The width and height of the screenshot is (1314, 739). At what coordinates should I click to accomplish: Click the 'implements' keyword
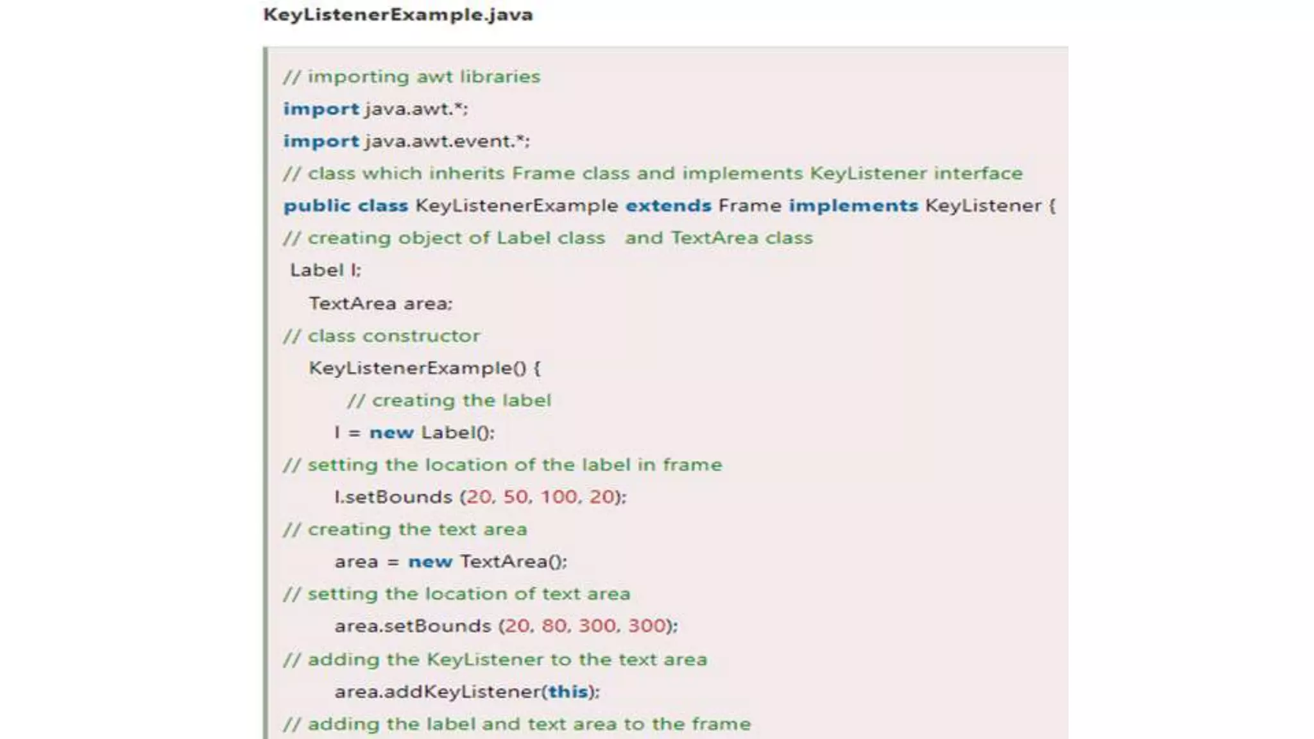click(853, 206)
